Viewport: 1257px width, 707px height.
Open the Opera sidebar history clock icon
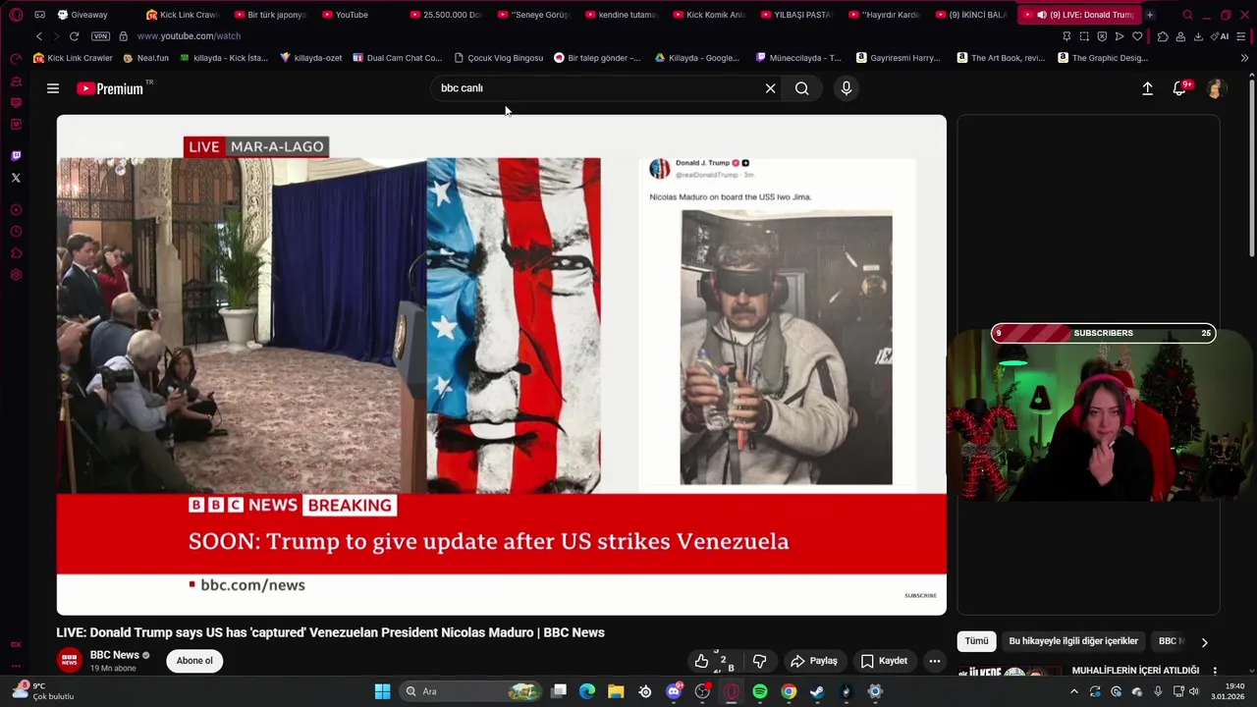[16, 232]
